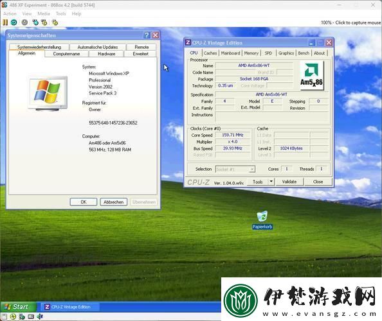Open the Mainboard tab in CPU-Z
This screenshot has height=321, width=382.
(x=230, y=53)
